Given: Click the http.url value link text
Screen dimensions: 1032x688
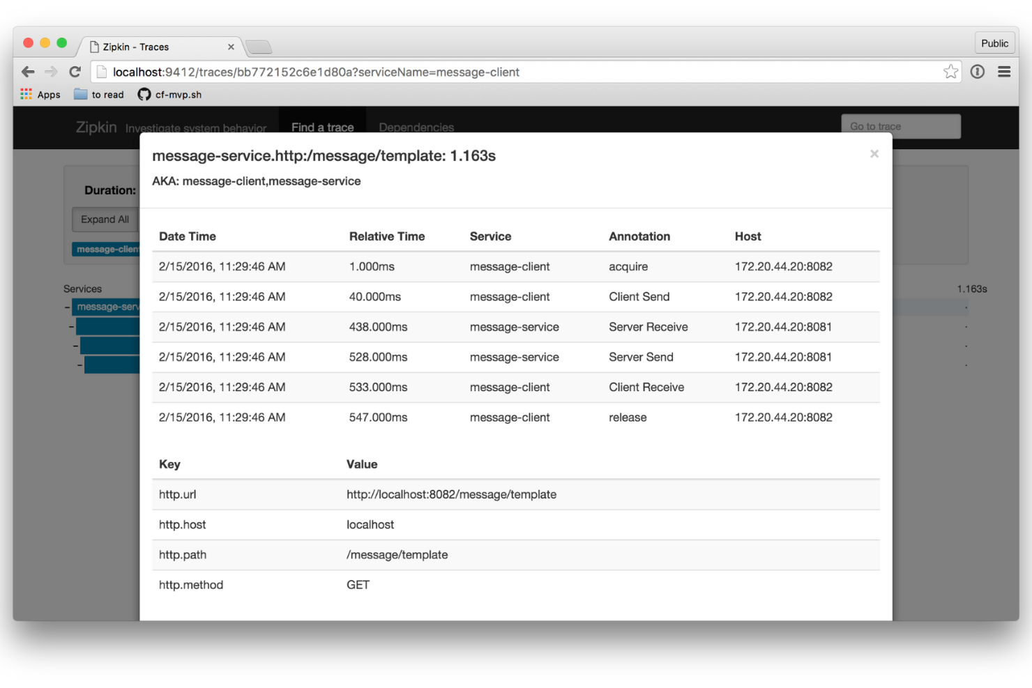Looking at the screenshot, I should coord(451,494).
